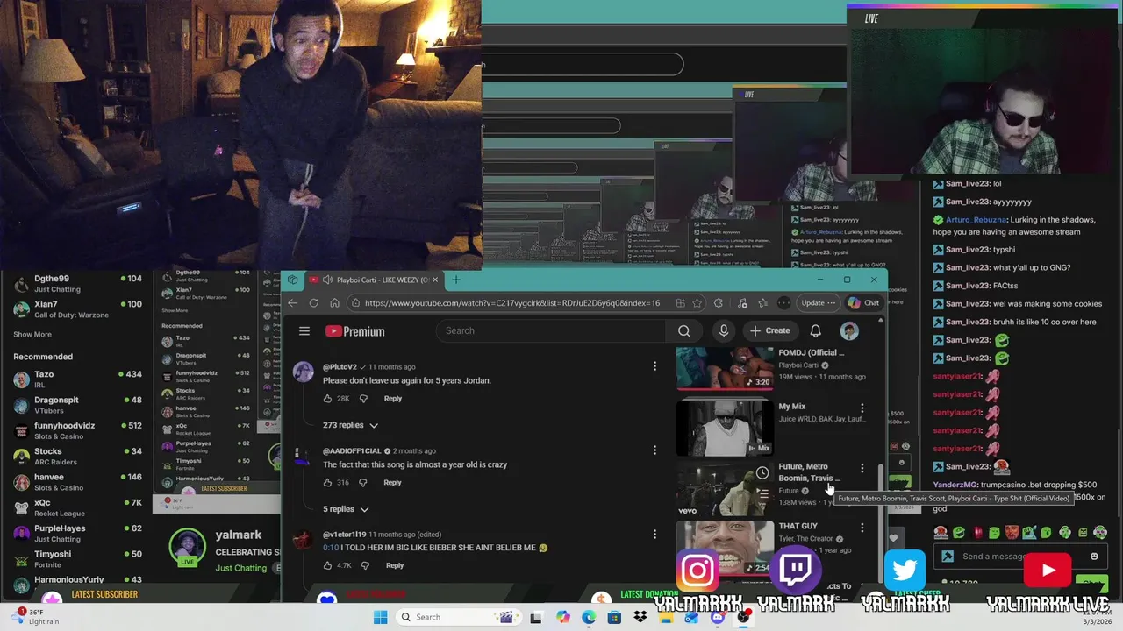Dislike the @v1ctor1l19 comment
Screen dimensions: 1123x631
[x=365, y=565]
